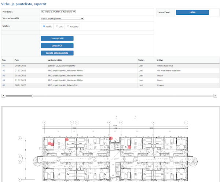Open defect link #3

coord(4,75)
